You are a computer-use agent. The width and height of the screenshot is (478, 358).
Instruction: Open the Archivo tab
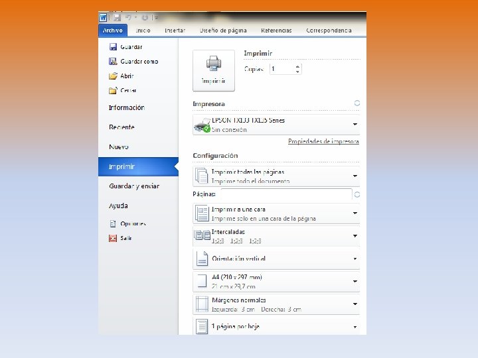click(x=112, y=30)
